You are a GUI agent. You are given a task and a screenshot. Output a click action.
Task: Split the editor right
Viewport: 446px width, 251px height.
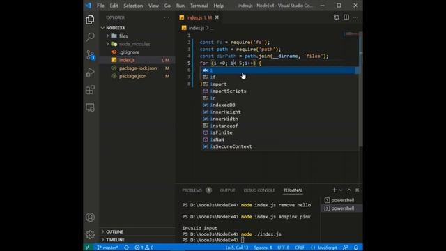click(346, 17)
